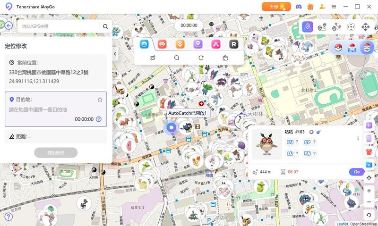The image size is (378, 226).
Task: Click the greyed 開始修改 button
Action: coord(56,152)
